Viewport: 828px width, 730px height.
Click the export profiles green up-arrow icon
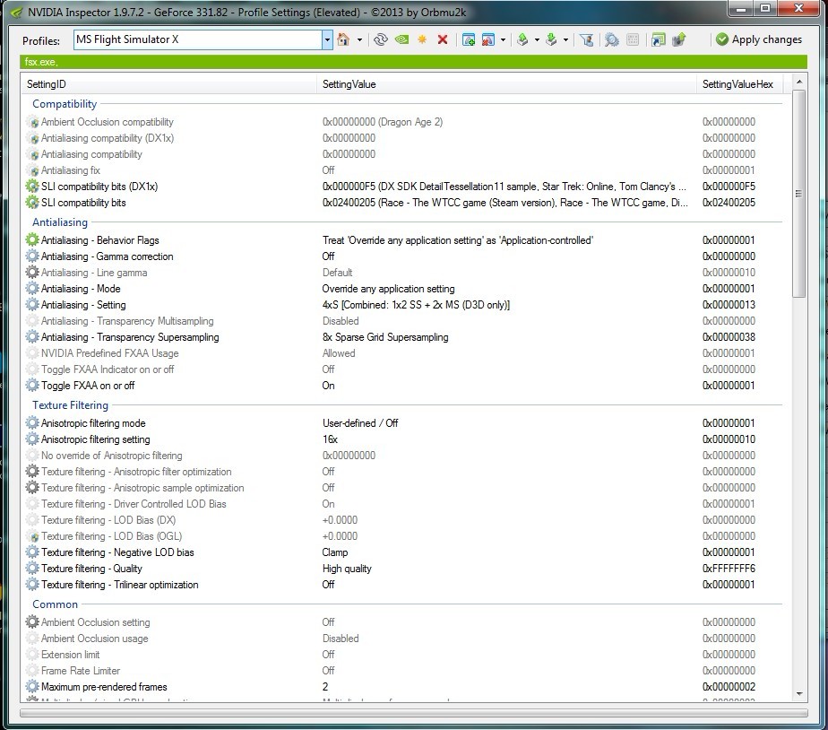522,39
